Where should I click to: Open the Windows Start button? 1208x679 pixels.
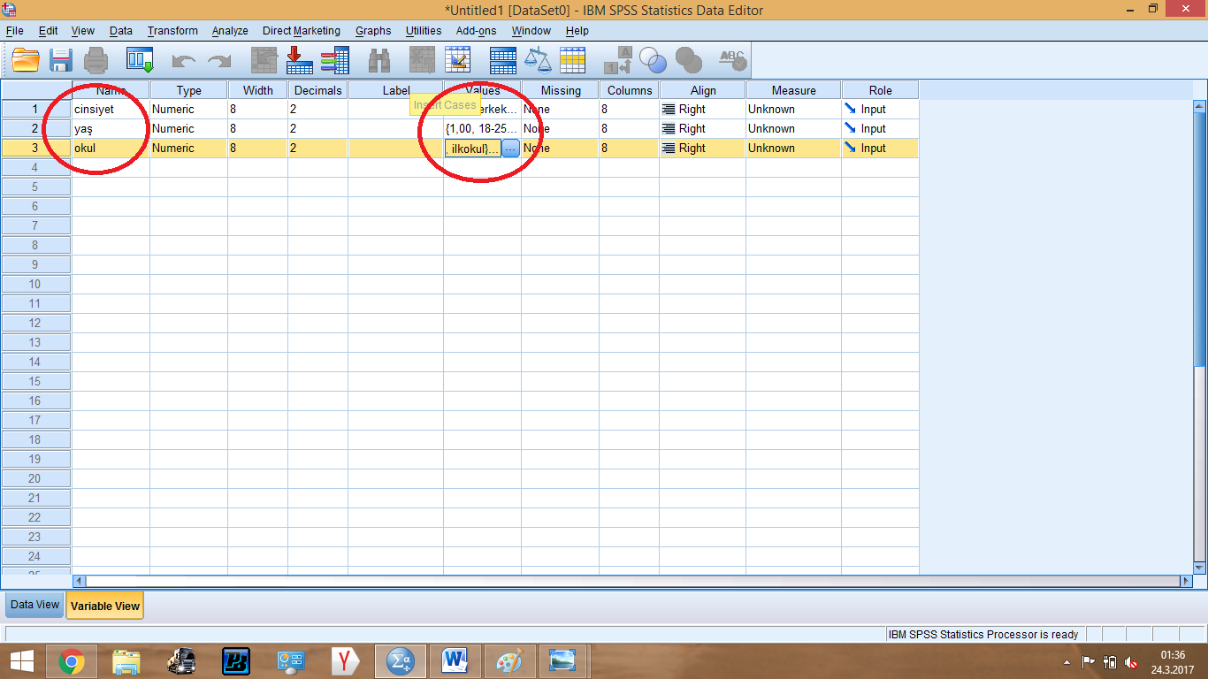point(21,660)
